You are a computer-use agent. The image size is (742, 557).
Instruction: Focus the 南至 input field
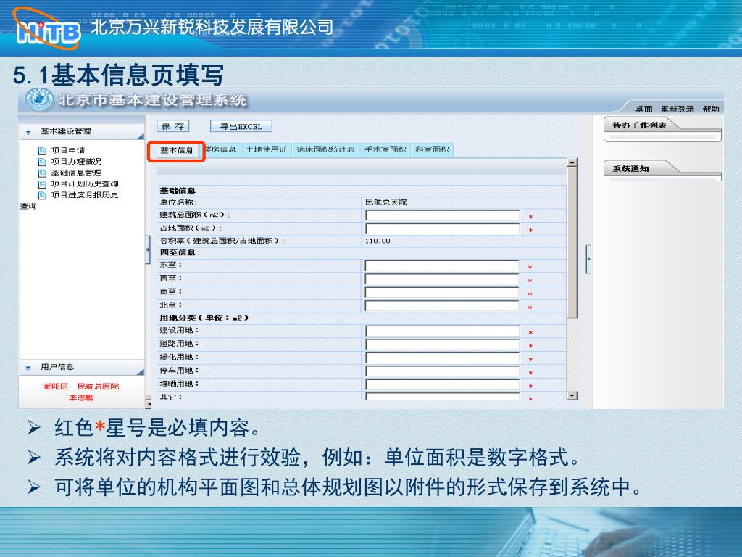pos(442,293)
